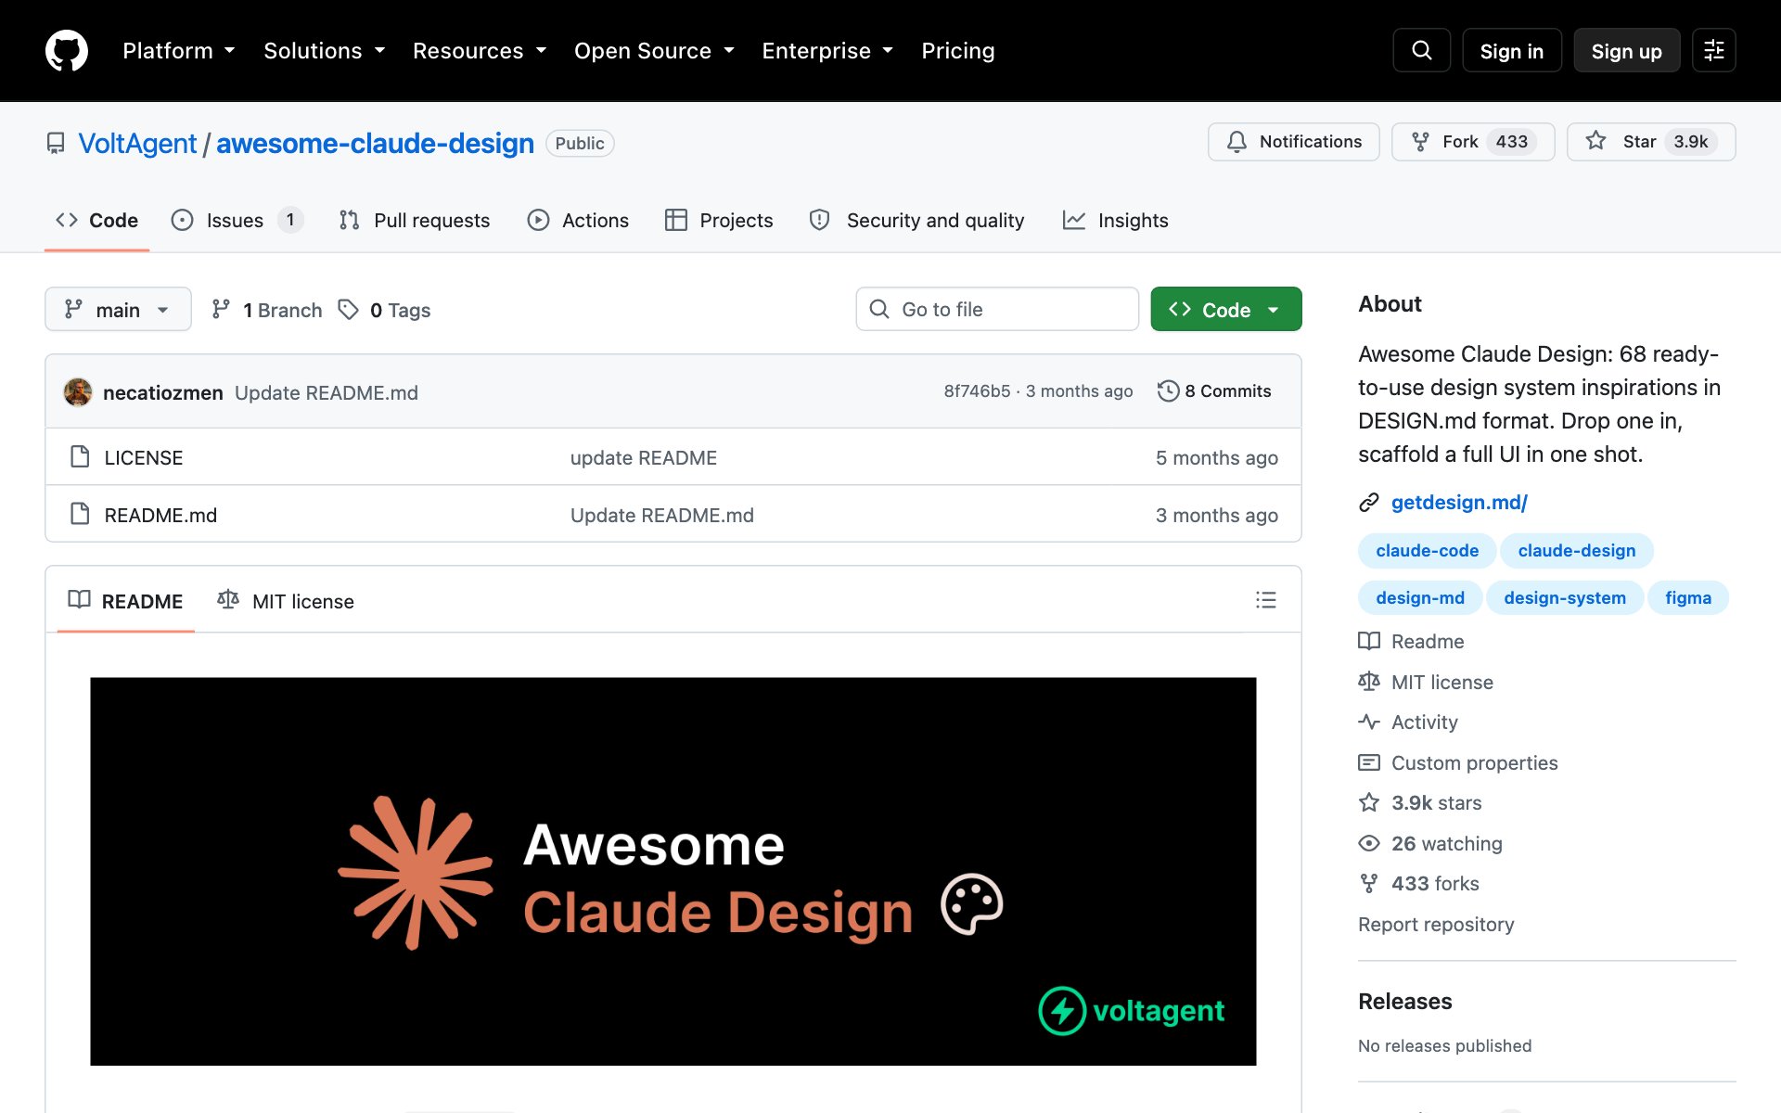Switch to the Issues tab

pos(237,220)
